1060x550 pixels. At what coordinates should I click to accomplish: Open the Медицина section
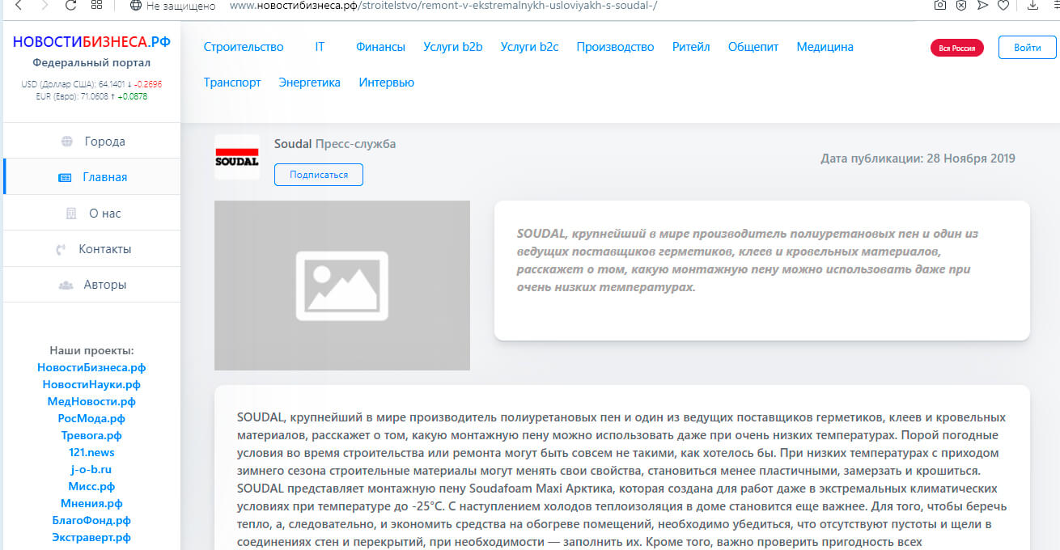(x=825, y=47)
